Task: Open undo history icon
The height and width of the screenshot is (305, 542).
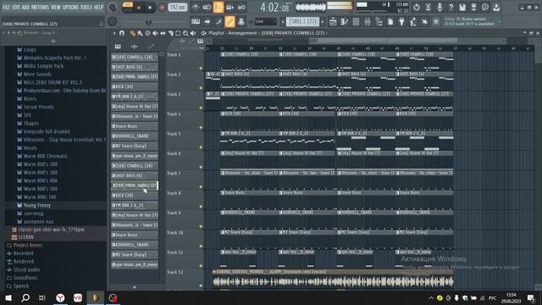Action: (x=417, y=8)
